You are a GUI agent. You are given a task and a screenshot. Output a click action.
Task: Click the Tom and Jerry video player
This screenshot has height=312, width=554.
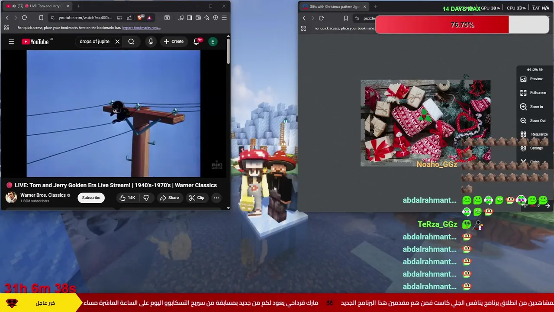(113, 114)
